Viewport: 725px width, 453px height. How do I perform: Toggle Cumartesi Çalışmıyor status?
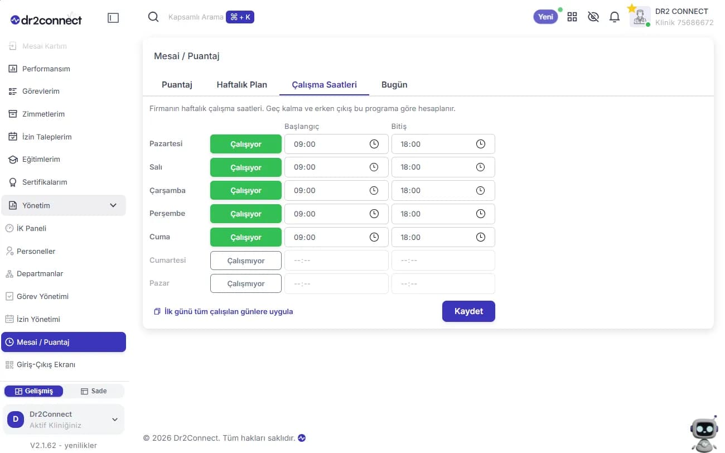click(x=246, y=261)
